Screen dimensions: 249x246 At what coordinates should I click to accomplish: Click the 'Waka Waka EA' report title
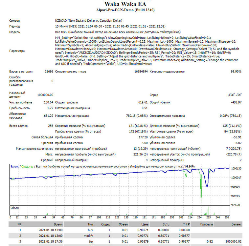125,4
